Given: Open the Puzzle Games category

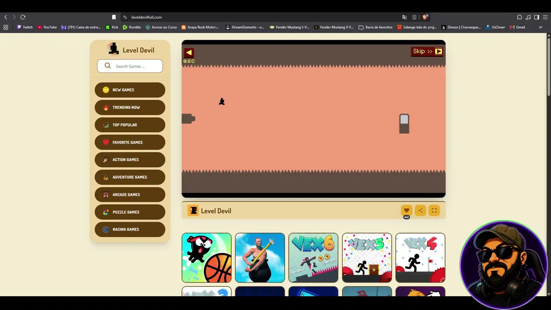Looking at the screenshot, I should (x=130, y=212).
